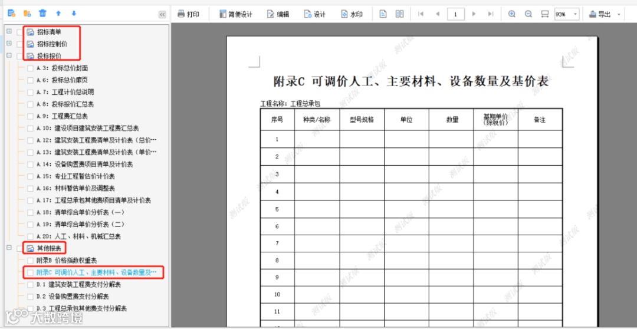Open 简便设计 simple design
The height and width of the screenshot is (329, 637).
click(x=235, y=14)
